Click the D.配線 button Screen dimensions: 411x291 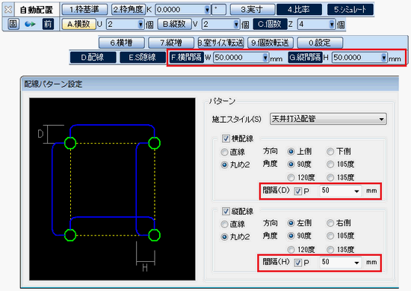coord(93,57)
